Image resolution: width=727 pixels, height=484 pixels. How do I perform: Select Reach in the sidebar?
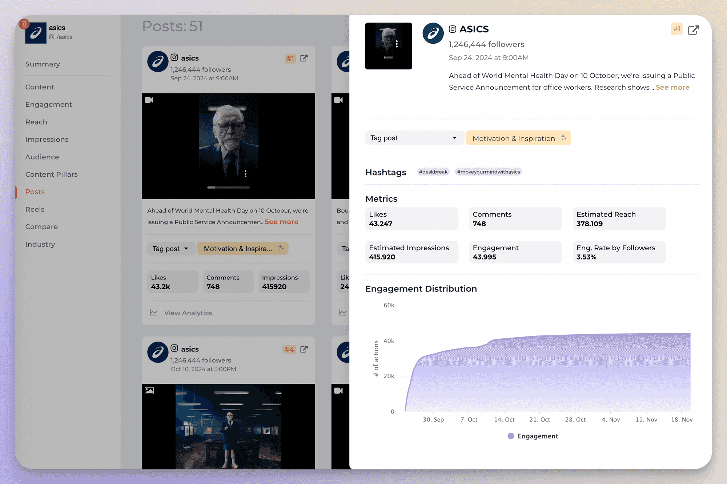coord(36,122)
